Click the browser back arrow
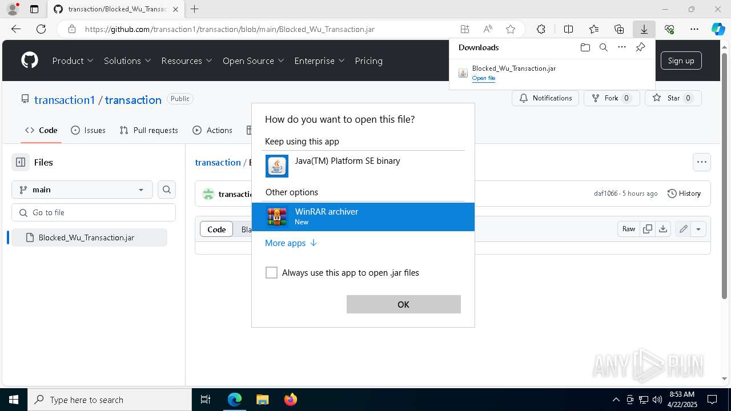Screen dimensions: 731x411 coord(16,29)
